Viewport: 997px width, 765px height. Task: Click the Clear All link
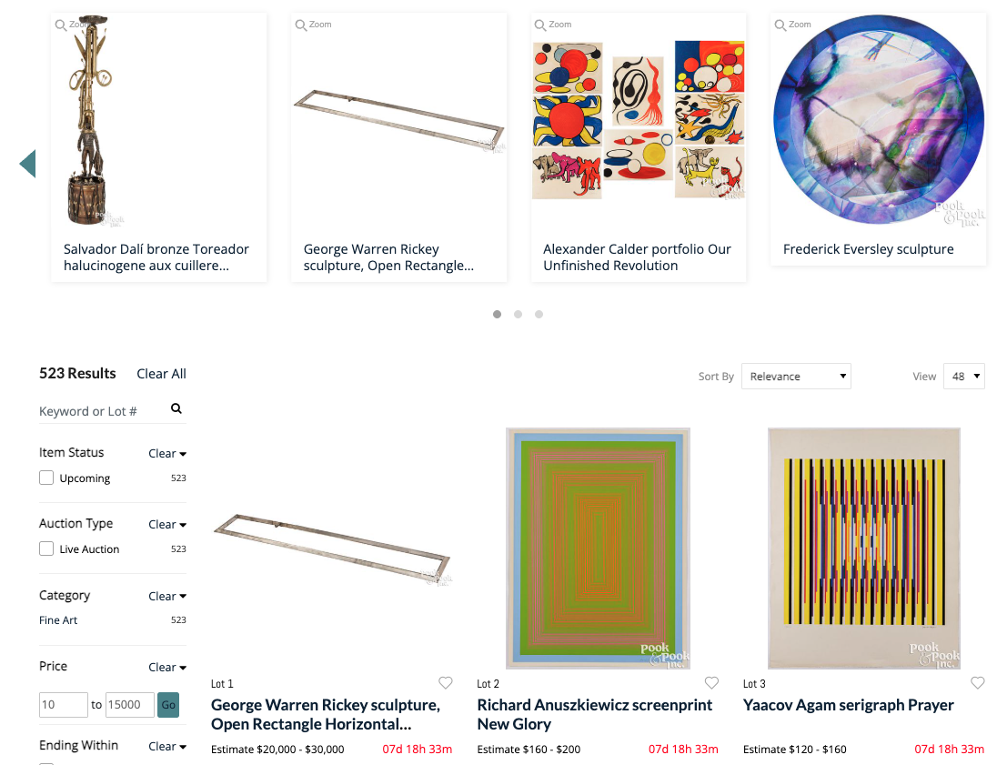tap(161, 373)
